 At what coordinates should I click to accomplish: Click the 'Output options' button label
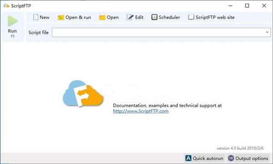252,159
